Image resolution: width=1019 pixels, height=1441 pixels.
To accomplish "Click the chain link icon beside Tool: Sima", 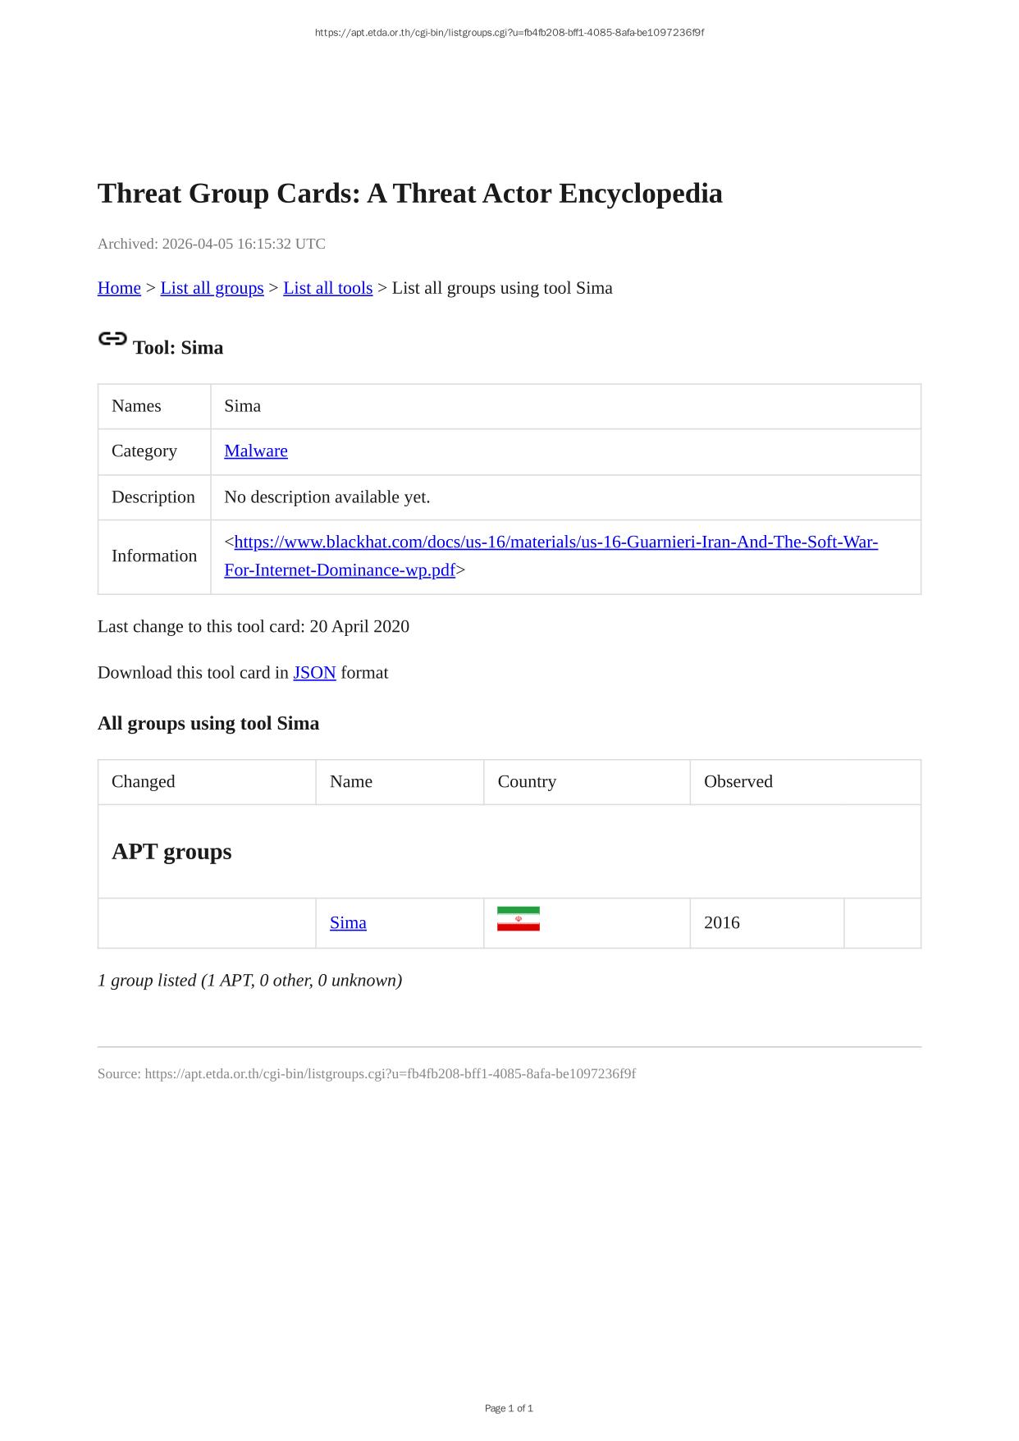I will (112, 339).
